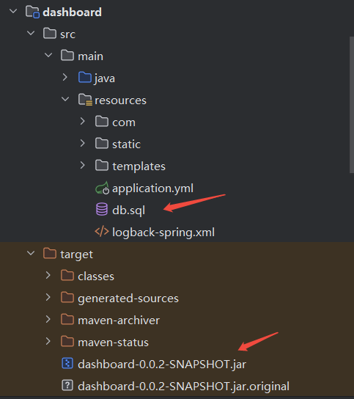Collapse the resources folder chevron
Image resolution: width=354 pixels, height=399 pixels.
[x=65, y=99]
